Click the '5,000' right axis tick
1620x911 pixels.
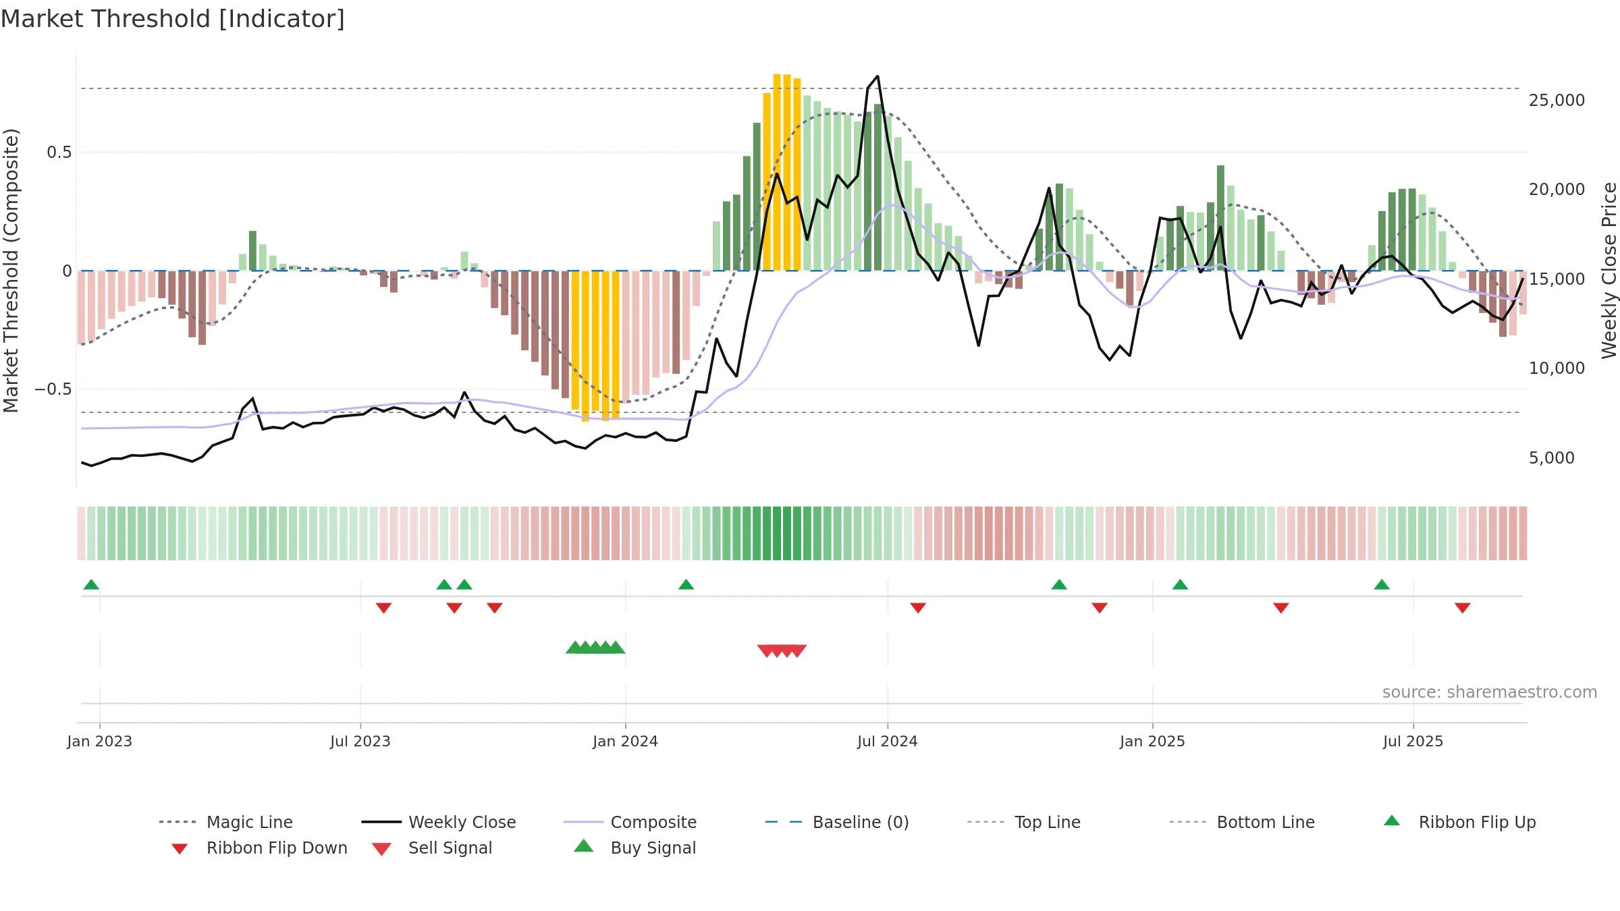[x=1552, y=458]
